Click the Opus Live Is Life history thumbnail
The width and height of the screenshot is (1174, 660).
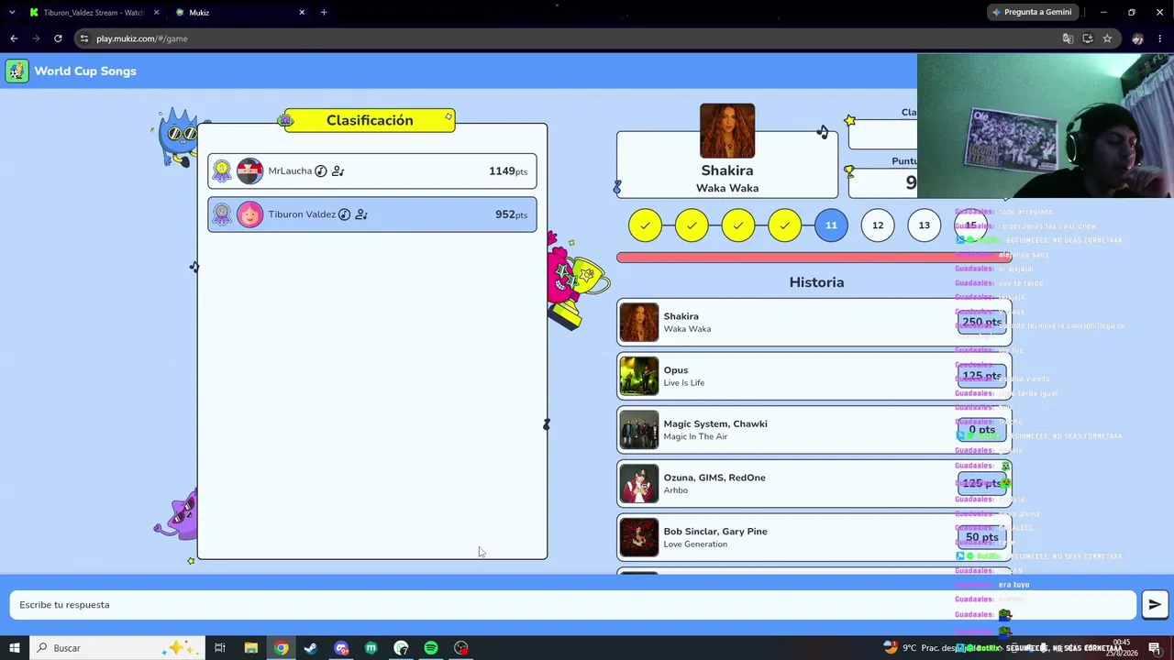(639, 376)
